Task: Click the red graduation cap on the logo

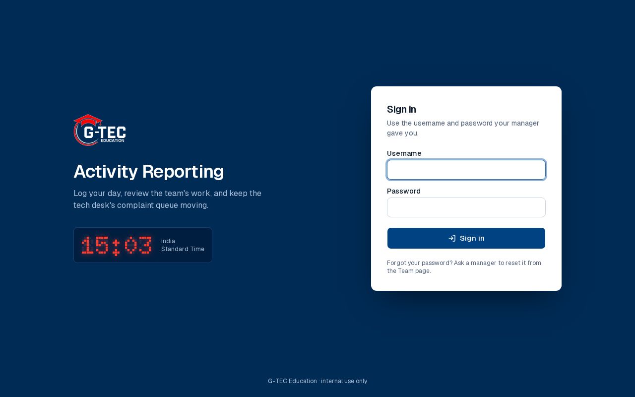Action: pos(88,120)
